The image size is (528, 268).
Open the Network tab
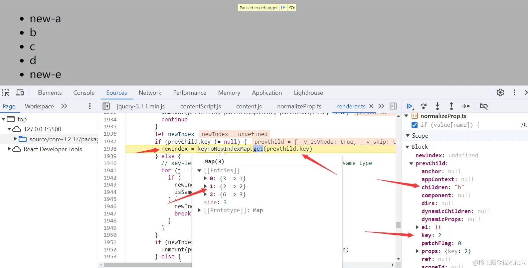(150, 93)
